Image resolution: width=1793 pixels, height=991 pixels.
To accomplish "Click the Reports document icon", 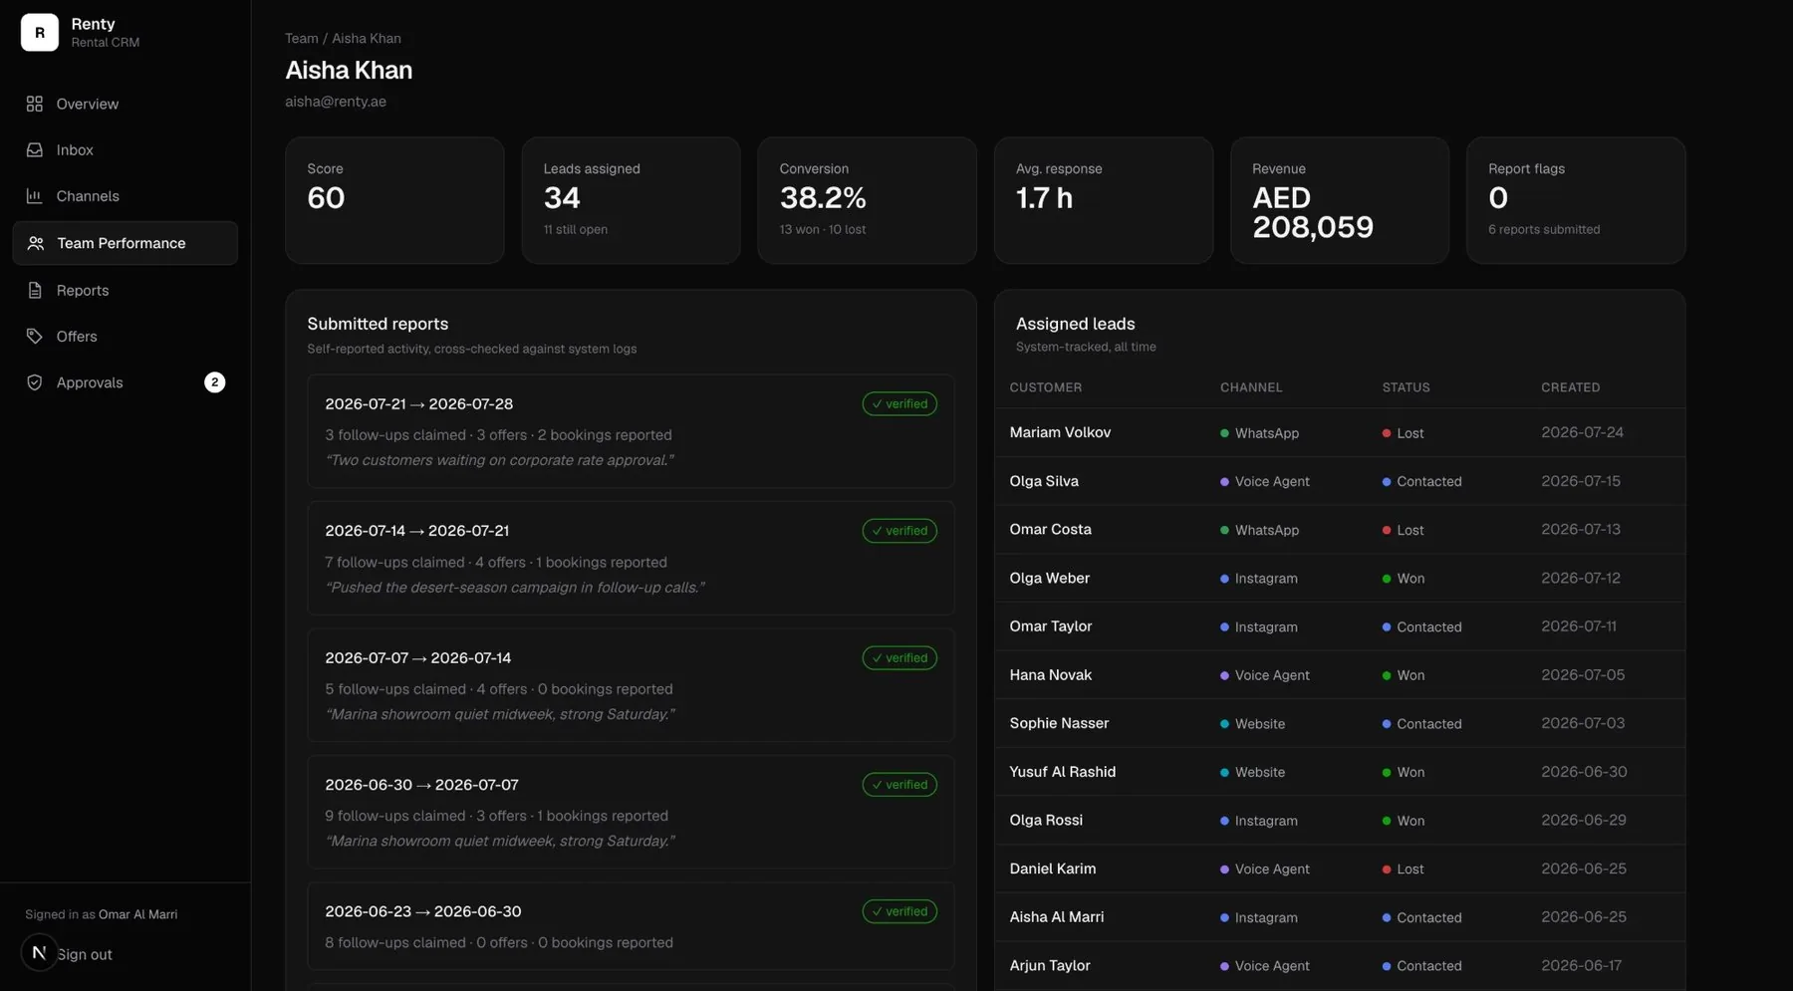I will 35,290.
